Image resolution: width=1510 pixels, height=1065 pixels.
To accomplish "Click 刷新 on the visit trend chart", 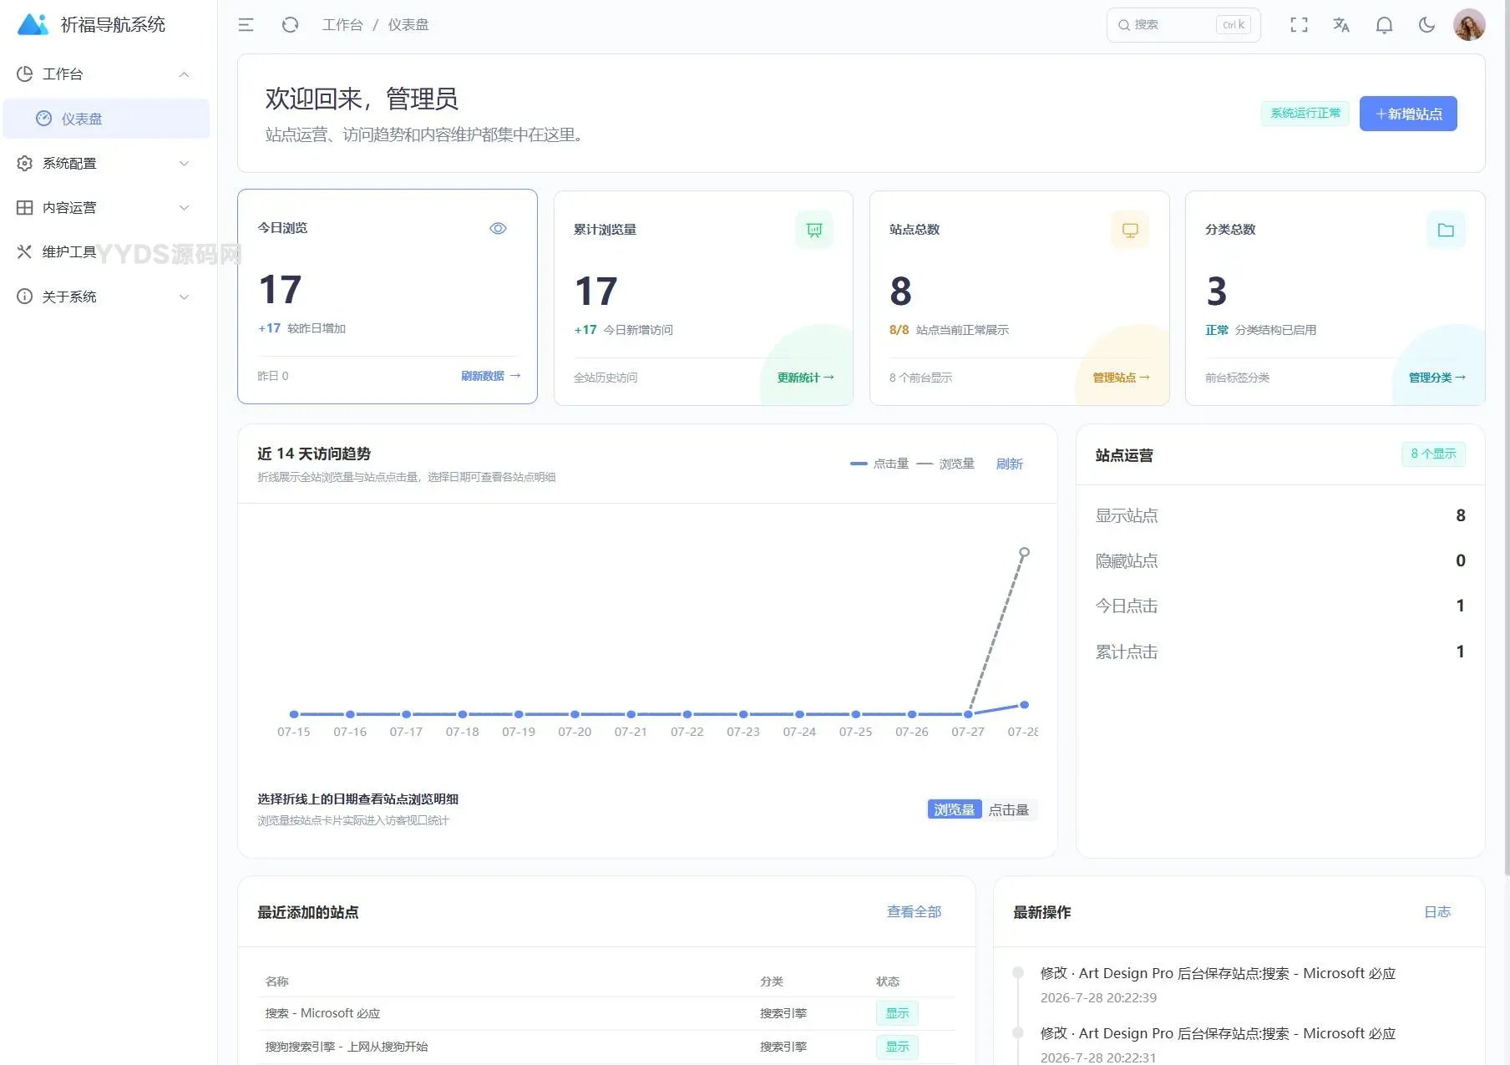I will tap(1009, 464).
